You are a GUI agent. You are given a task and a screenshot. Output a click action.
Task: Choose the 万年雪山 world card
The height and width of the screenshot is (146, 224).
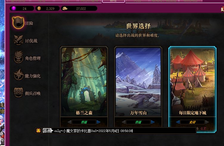(138, 81)
